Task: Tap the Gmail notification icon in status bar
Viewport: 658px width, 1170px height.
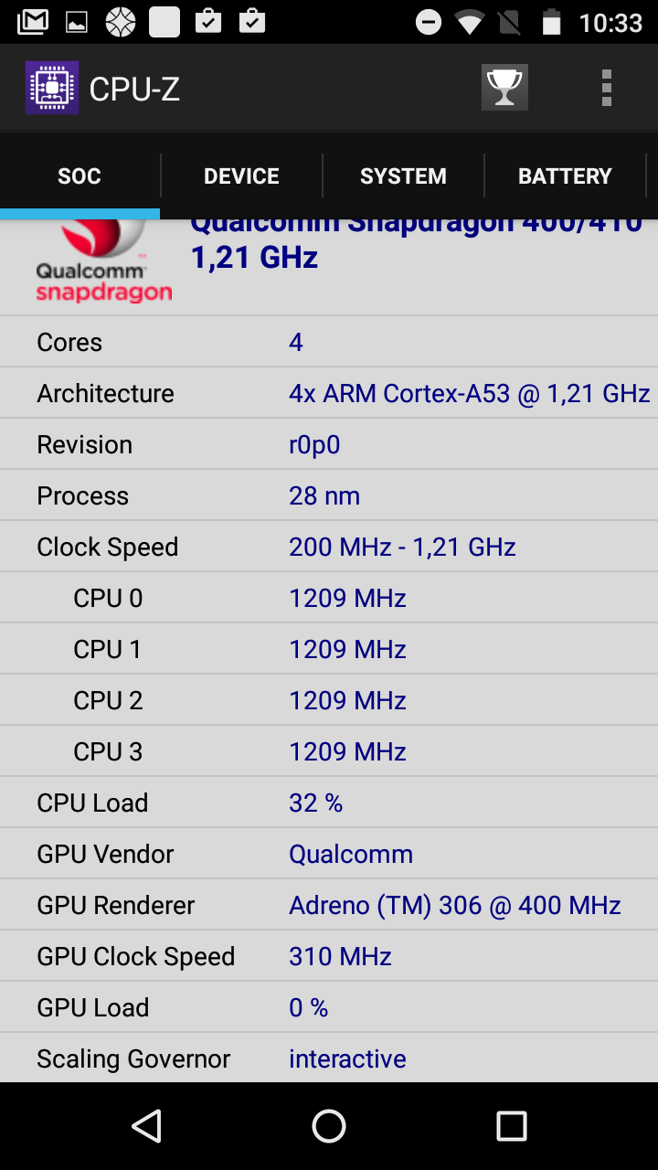Action: (33, 22)
